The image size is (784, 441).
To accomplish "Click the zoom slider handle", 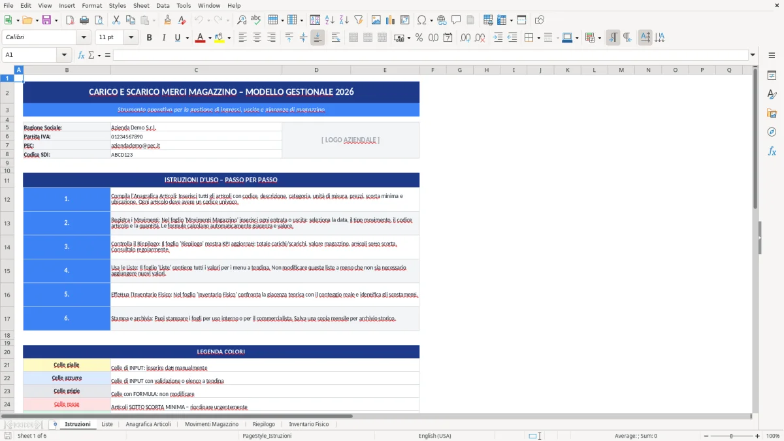I will pyautogui.click(x=731, y=436).
